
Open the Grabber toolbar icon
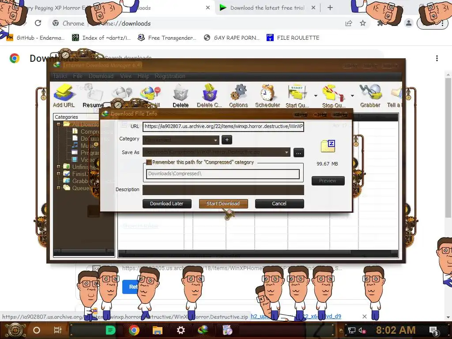pyautogui.click(x=370, y=96)
